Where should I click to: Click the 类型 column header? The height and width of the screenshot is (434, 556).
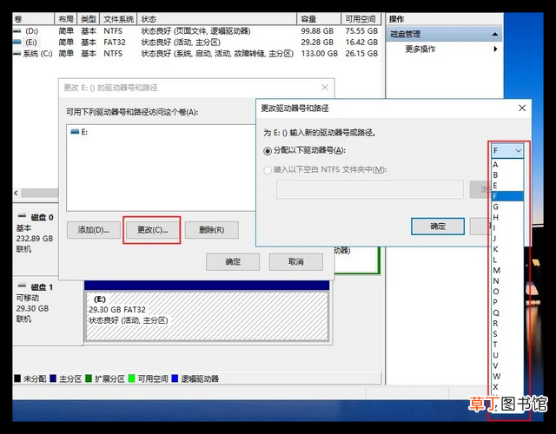89,19
